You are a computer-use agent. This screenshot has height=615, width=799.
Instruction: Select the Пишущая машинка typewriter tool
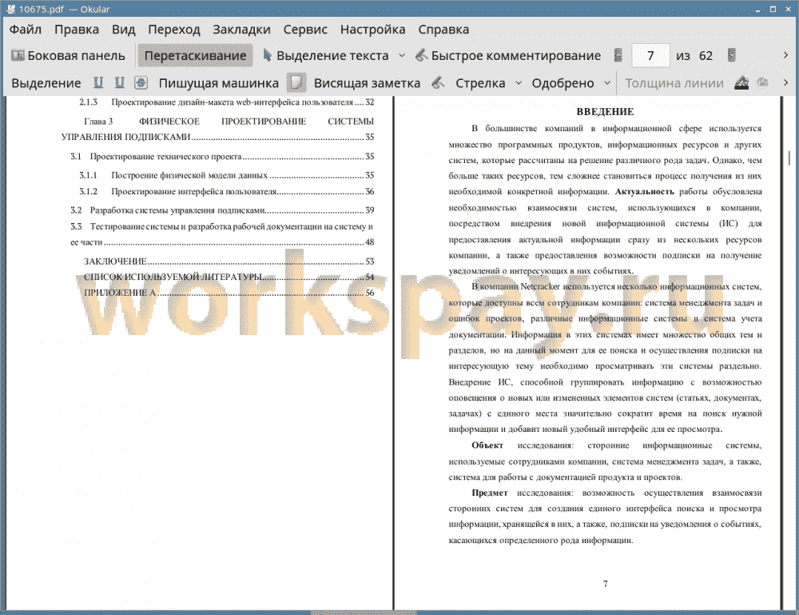tap(219, 83)
